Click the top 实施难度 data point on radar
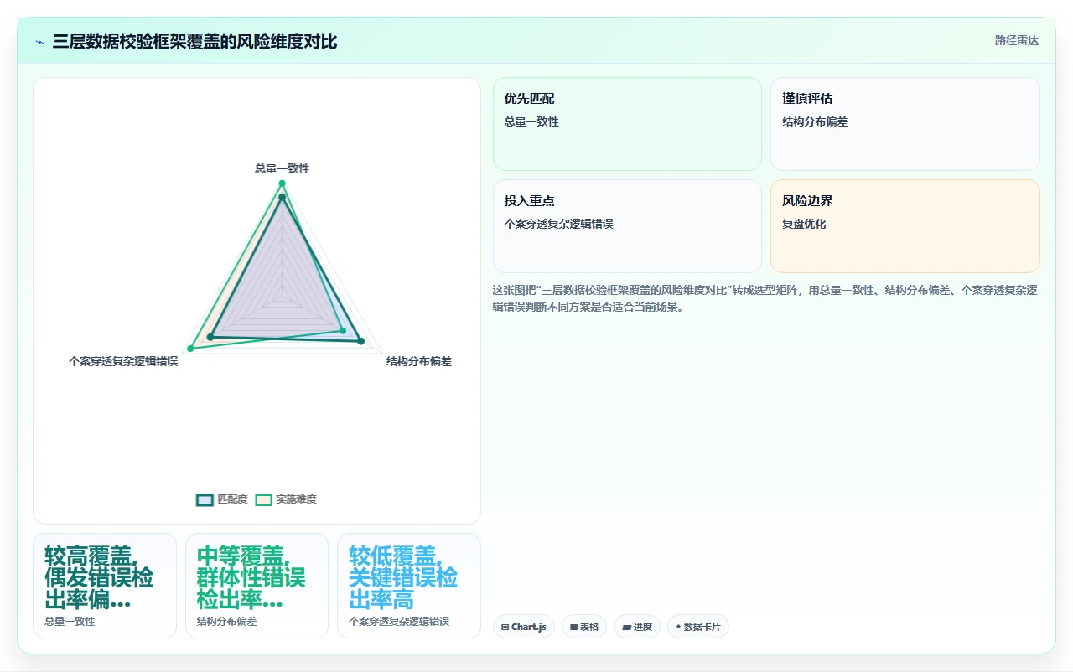1073x672 pixels. click(x=282, y=183)
